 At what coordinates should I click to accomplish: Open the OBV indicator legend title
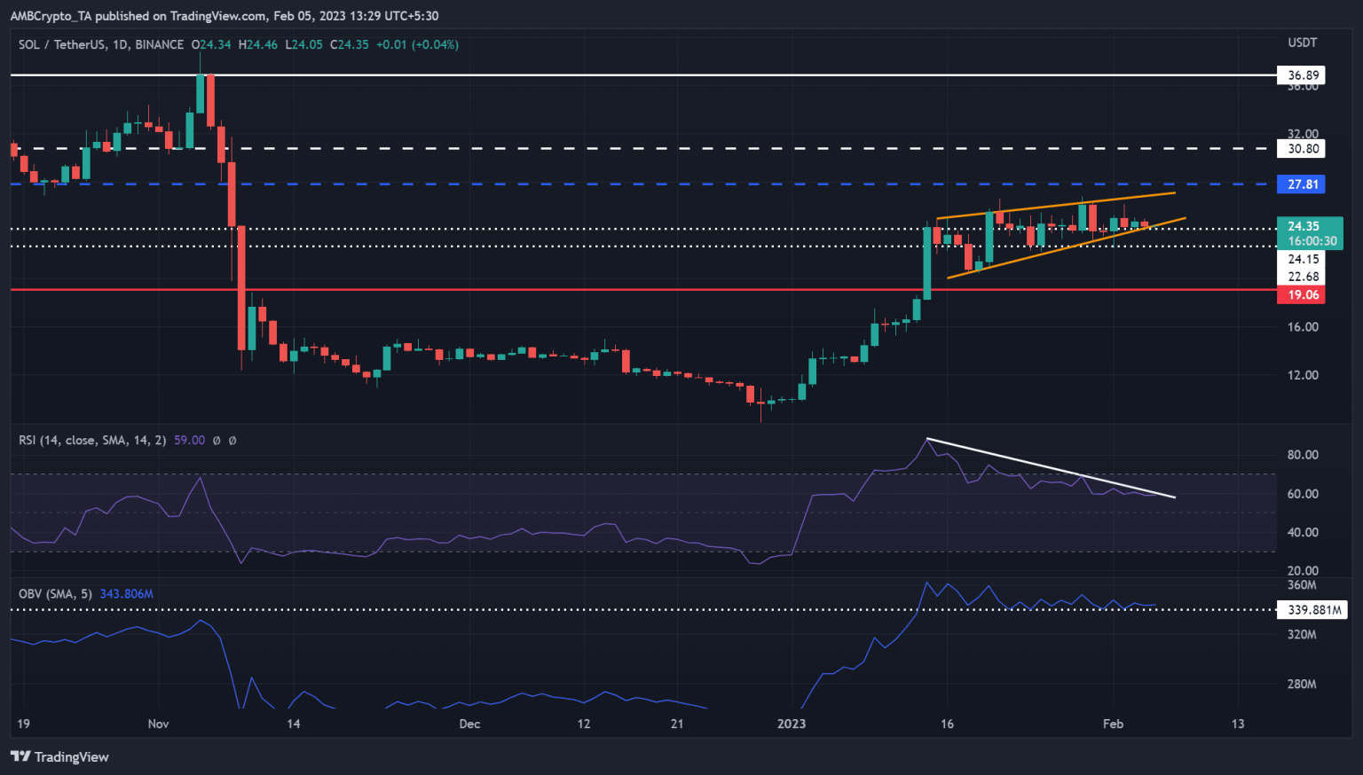pos(55,594)
